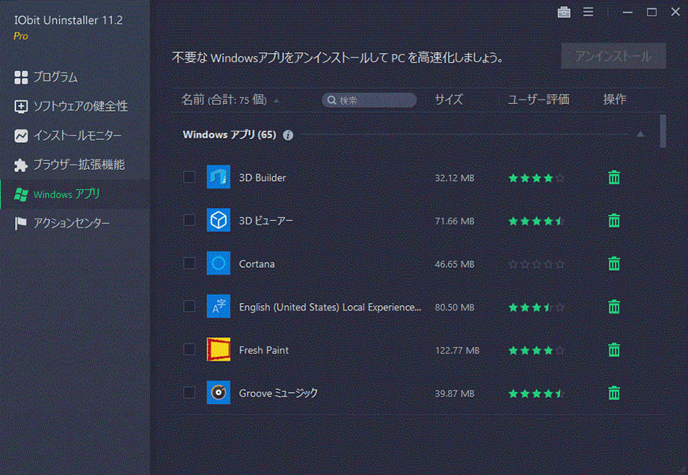Click the 名前 (合計: 75 個) header
The width and height of the screenshot is (688, 475).
coord(224,99)
